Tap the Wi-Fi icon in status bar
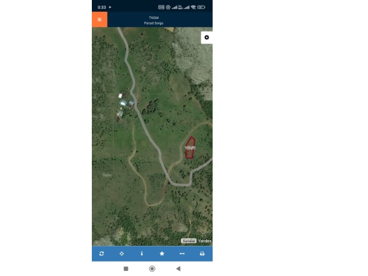 193,8
